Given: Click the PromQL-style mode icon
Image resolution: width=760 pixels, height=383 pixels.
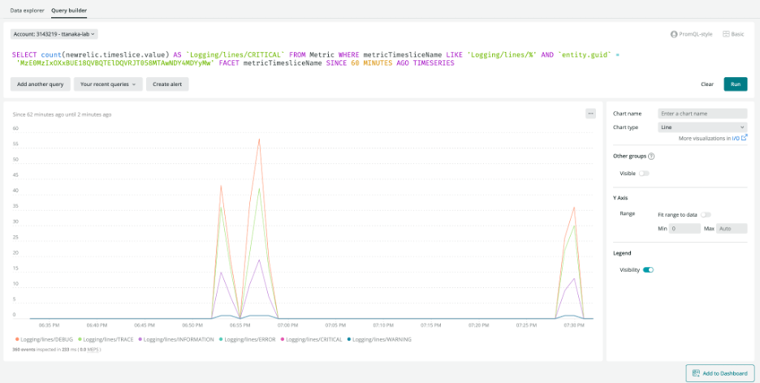Looking at the screenshot, I should pyautogui.click(x=674, y=34).
